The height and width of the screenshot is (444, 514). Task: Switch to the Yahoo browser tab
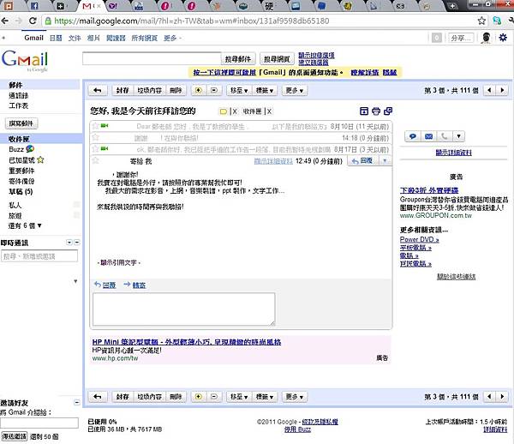(x=112, y=6)
